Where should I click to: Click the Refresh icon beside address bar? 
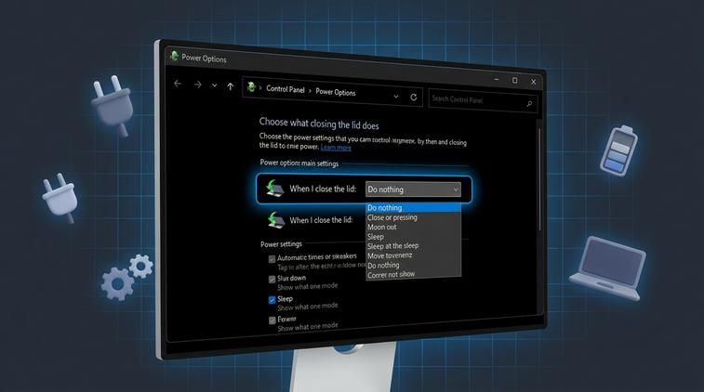(414, 97)
